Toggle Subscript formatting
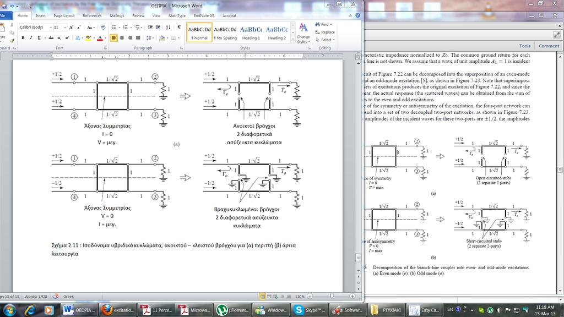564x317 pixels. coord(59,38)
